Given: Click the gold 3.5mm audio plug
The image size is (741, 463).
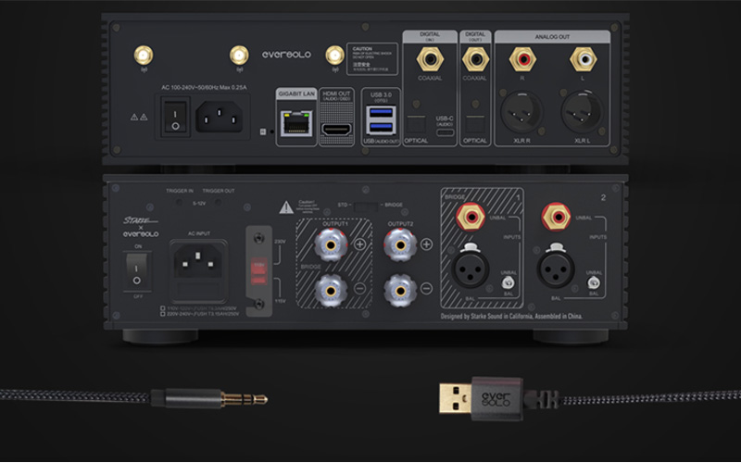Looking at the screenshot, I should tap(245, 399).
